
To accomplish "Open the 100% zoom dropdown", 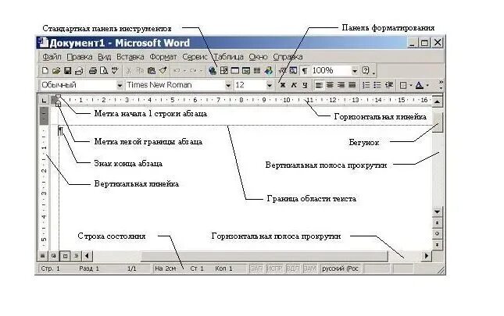I will pos(355,70).
